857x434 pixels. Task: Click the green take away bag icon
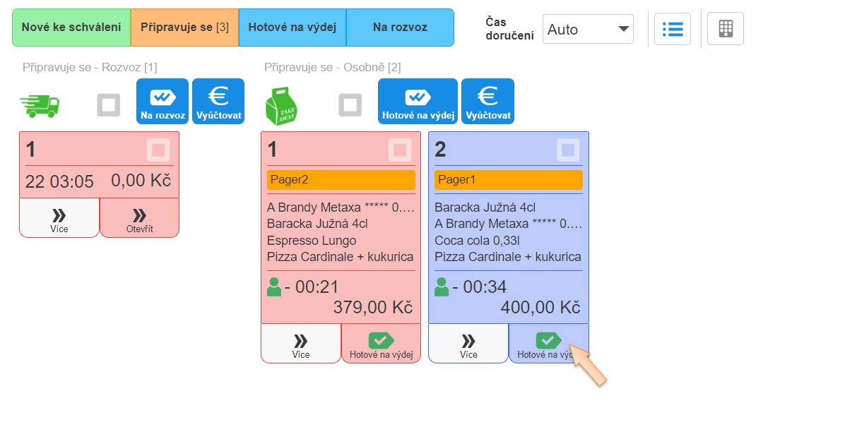pos(280,106)
